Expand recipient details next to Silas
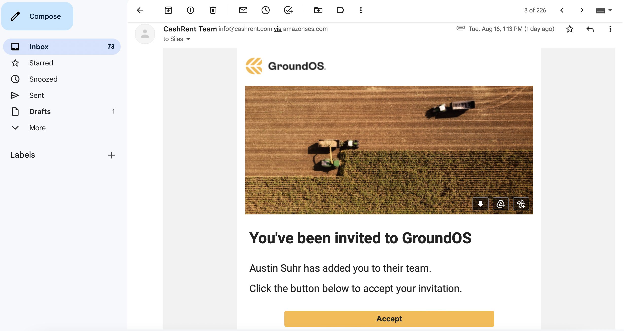 [x=188, y=39]
